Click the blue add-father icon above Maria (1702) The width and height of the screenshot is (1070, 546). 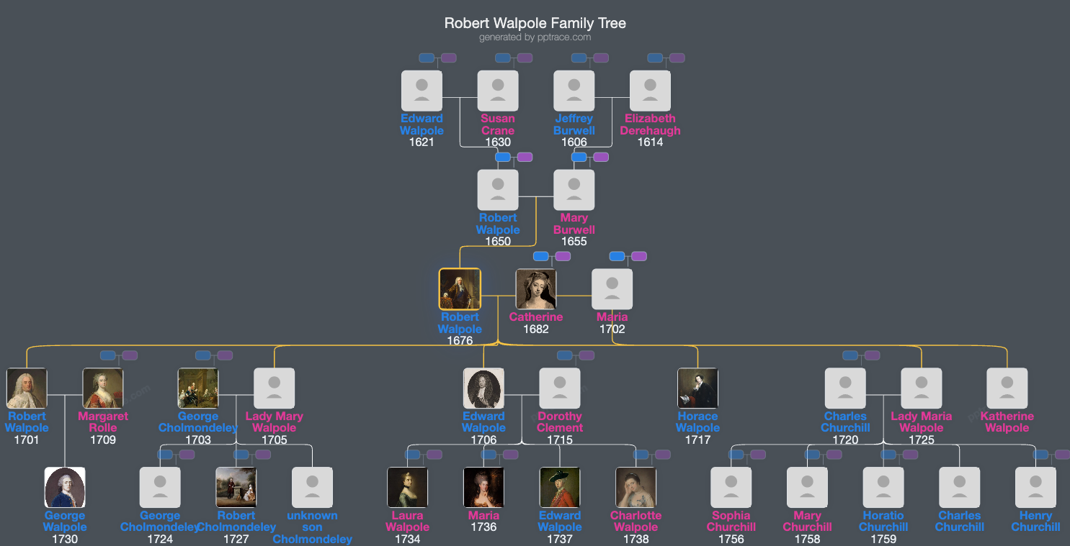pos(617,256)
